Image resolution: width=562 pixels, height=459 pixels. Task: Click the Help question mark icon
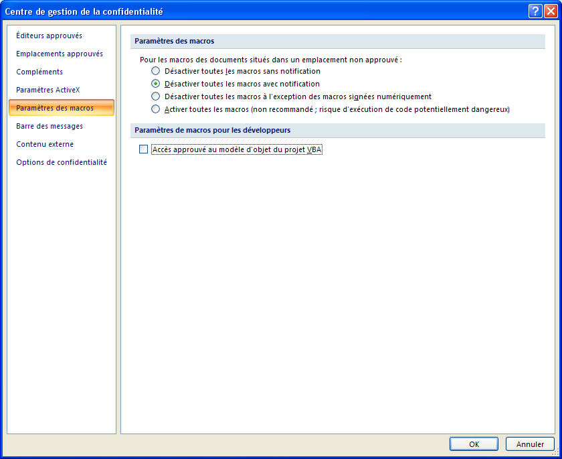click(535, 11)
